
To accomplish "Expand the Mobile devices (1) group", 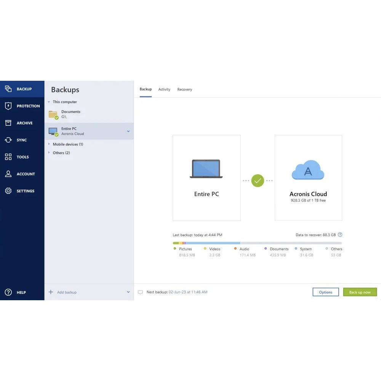I will pyautogui.click(x=49, y=144).
